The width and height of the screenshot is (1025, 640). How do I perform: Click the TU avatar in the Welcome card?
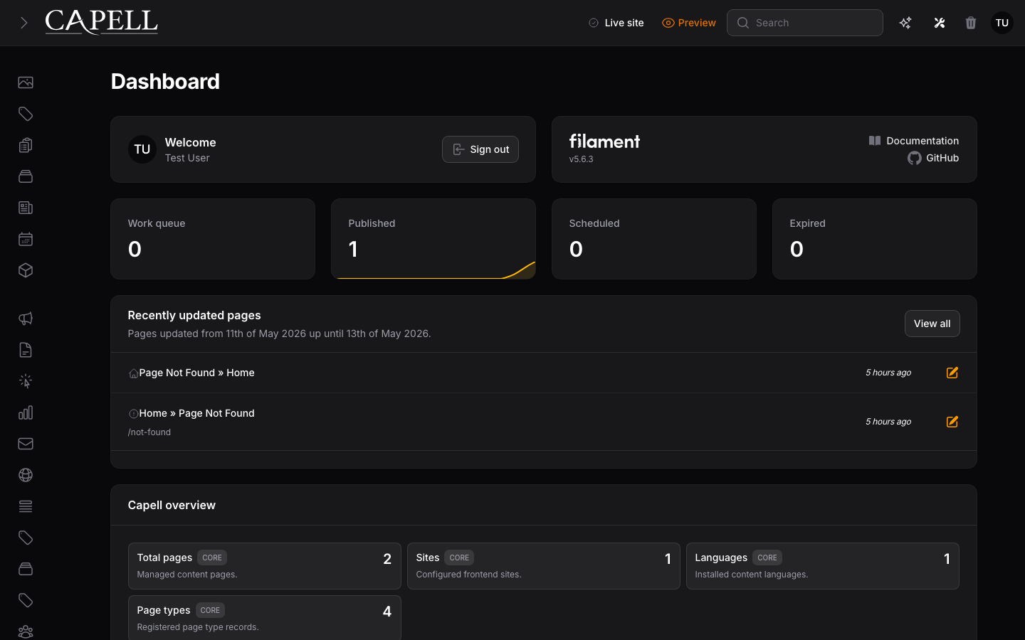point(142,149)
